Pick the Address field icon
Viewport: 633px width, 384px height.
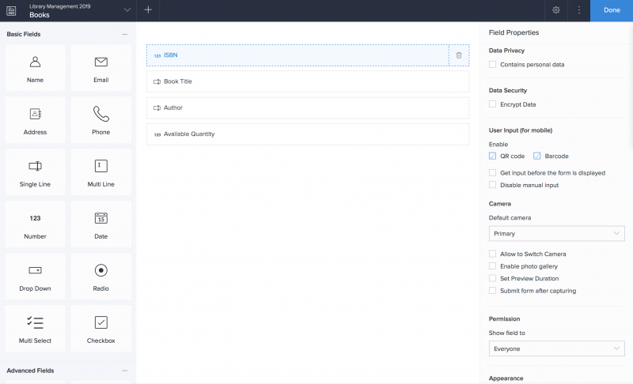(x=35, y=115)
